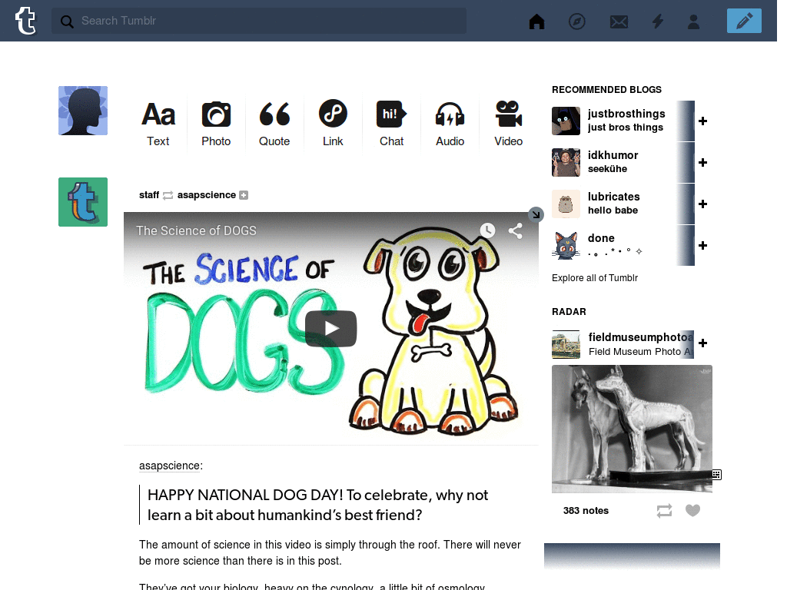Image resolution: width=787 pixels, height=590 pixels.
Task: Click the lubricates avatar
Action: click(566, 204)
